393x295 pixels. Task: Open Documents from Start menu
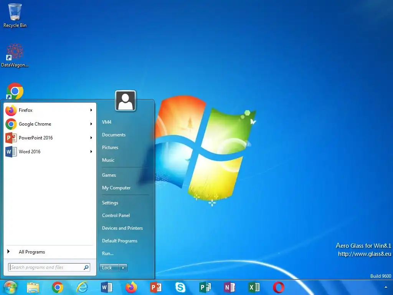click(114, 135)
